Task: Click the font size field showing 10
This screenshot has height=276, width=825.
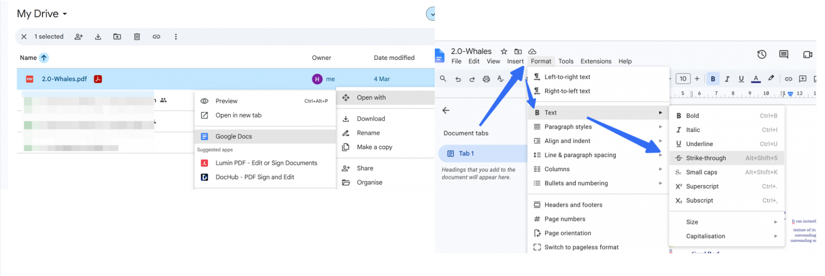Action: 683,79
